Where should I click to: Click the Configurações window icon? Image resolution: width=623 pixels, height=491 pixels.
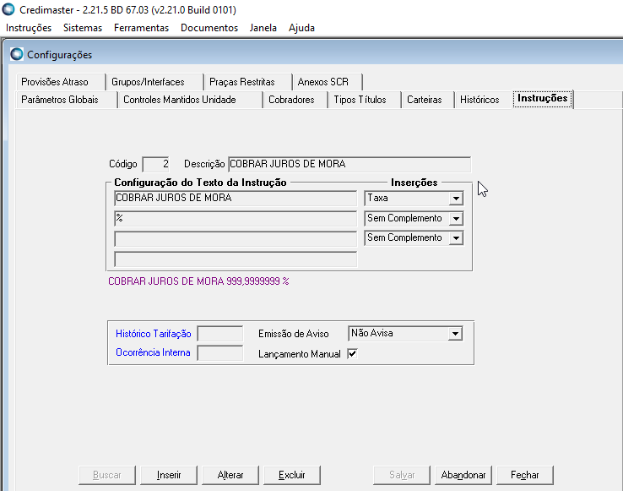pos(17,54)
